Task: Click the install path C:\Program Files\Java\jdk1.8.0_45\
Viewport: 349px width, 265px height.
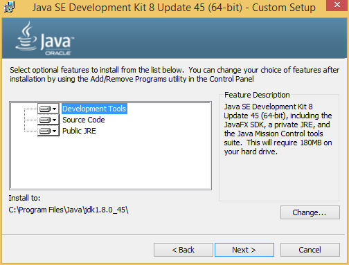Action: pos(69,210)
